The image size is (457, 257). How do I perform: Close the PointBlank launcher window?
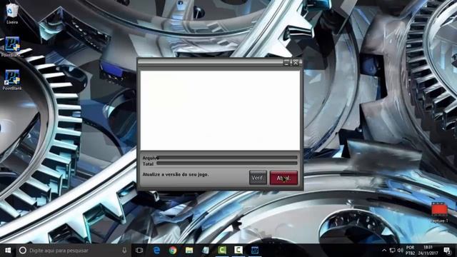click(x=296, y=62)
